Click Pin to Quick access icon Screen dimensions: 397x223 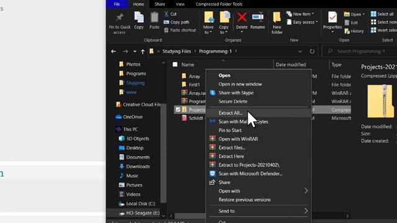coord(120,18)
